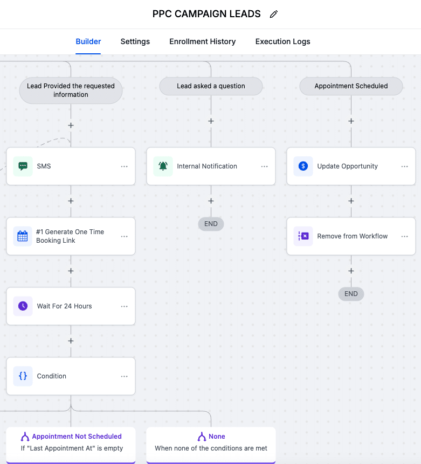
Task: View the Execution Logs tab
Action: tap(282, 41)
